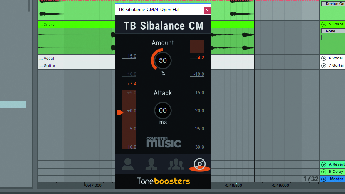
Task: Click the orange threshold marker on input meter
Action: coord(120,112)
